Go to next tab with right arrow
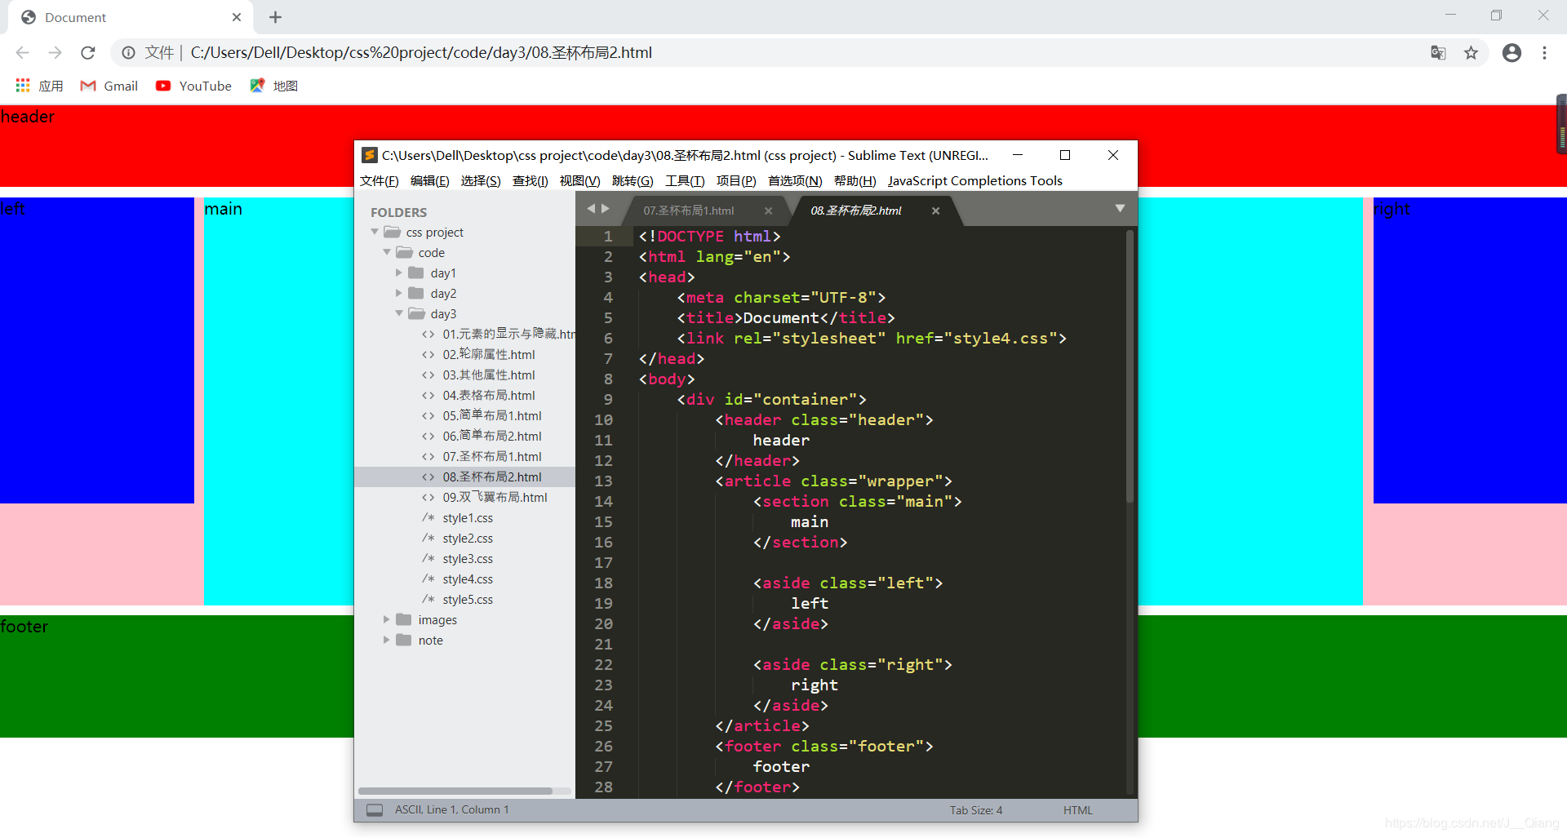Screen dimensions: 1567x838 605,209
